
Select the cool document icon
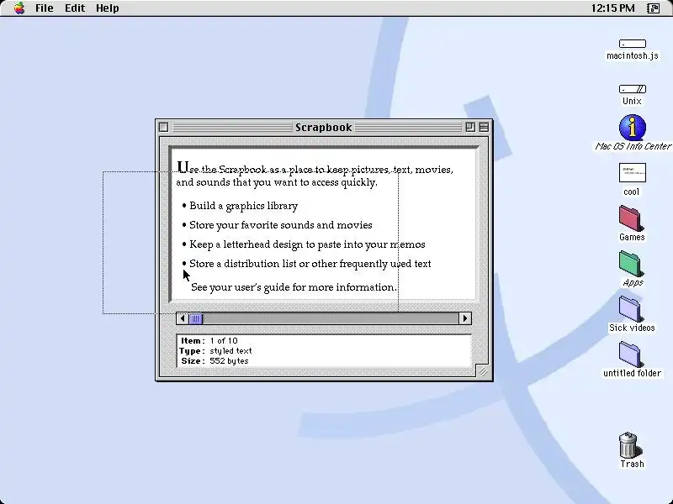coord(633,173)
